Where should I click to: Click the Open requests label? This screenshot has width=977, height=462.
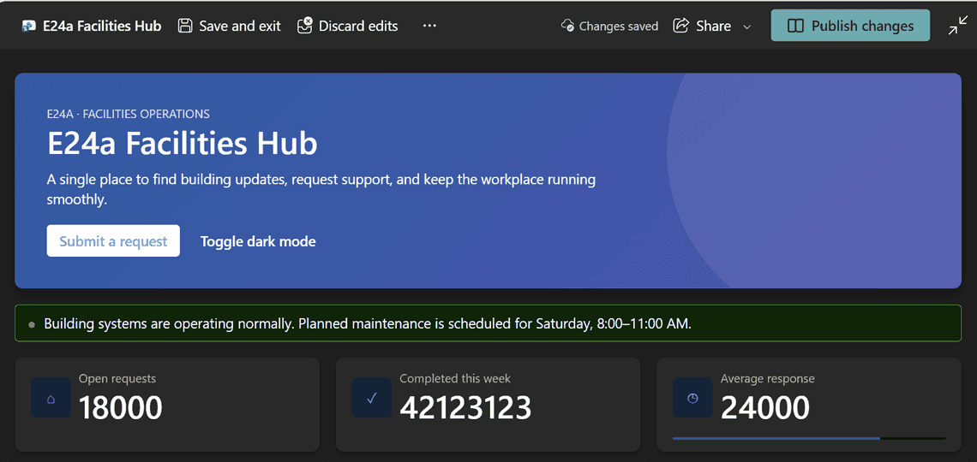117,378
